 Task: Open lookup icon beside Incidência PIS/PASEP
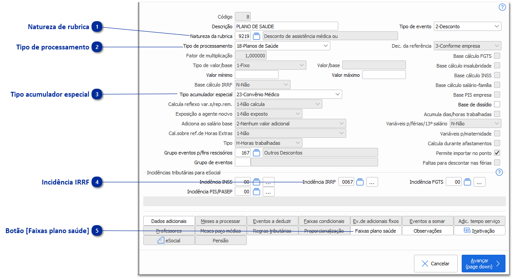[256, 192]
